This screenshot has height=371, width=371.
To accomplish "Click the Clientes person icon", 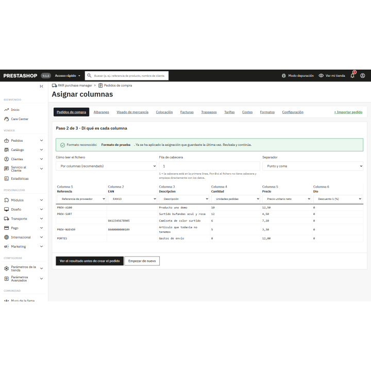I will pyautogui.click(x=7, y=159).
